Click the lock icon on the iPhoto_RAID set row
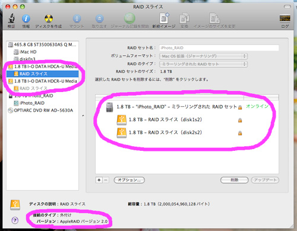The image size is (297, 231). (240, 107)
